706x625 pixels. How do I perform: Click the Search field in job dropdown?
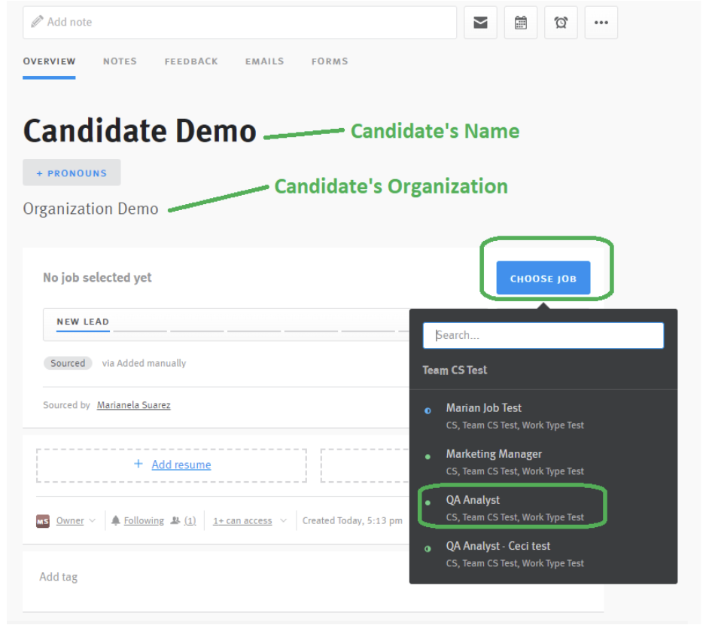tap(543, 335)
